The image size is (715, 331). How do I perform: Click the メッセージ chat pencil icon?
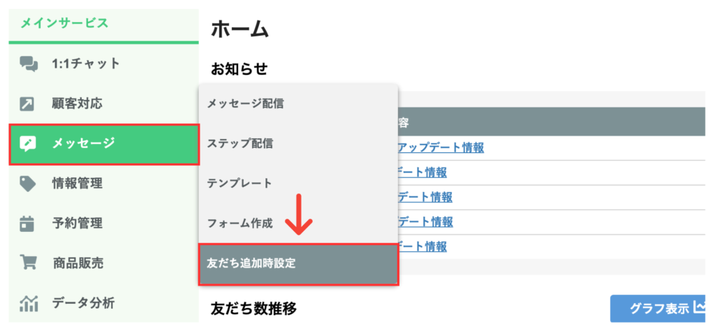(29, 144)
